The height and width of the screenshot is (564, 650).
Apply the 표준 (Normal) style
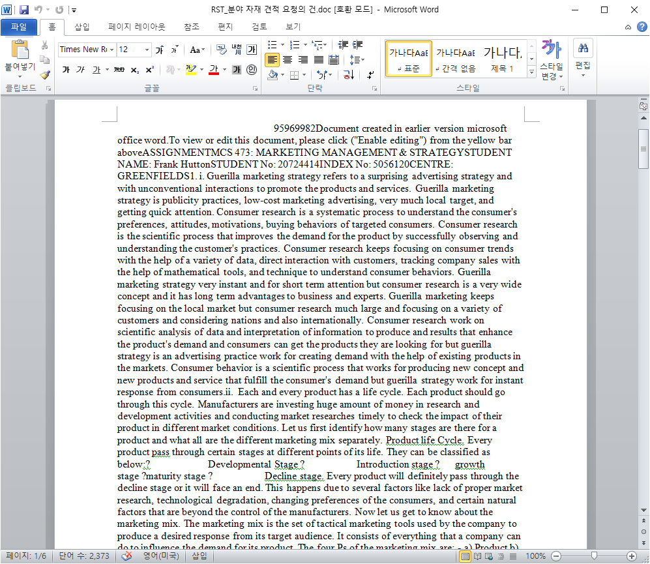[409, 59]
